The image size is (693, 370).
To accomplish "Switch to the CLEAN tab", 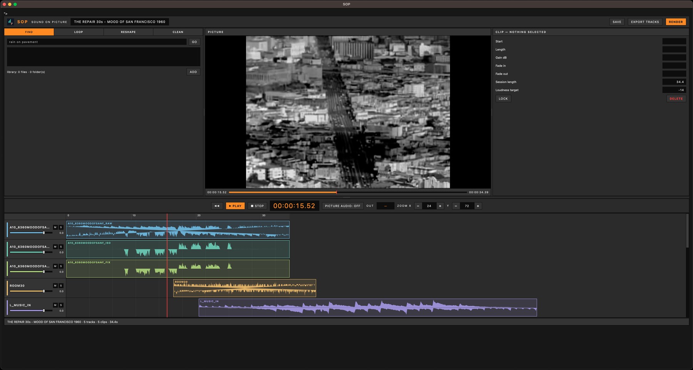I will (x=178, y=32).
